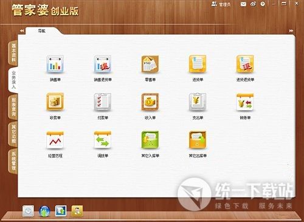Open the 支出单 expense clipboard icon
This screenshot has height=222, width=304.
tap(198, 102)
